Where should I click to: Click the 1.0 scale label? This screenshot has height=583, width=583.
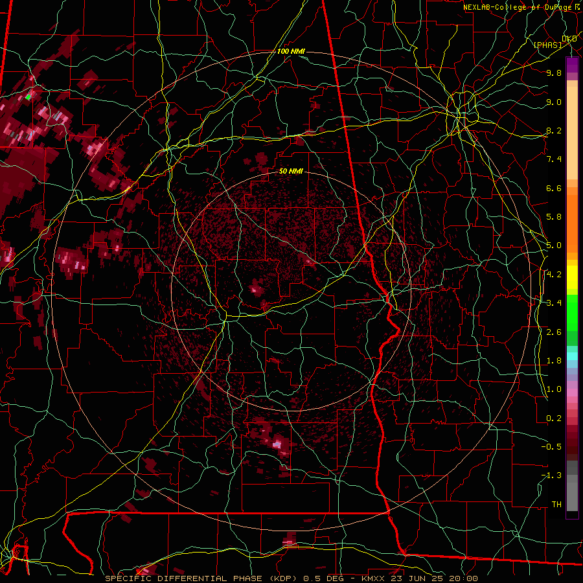[554, 389]
